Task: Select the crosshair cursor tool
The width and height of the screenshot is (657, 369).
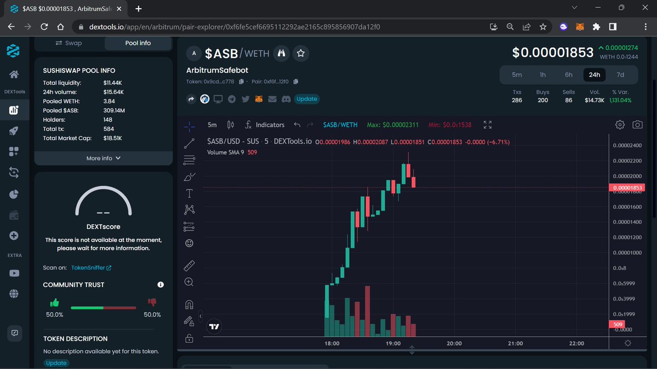Action: 189,126
